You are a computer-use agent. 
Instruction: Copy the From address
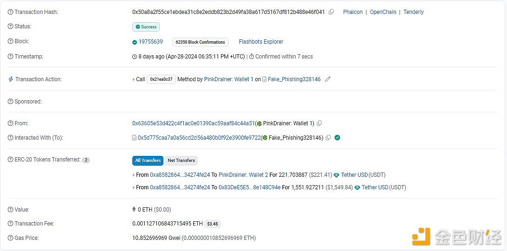[x=319, y=123]
